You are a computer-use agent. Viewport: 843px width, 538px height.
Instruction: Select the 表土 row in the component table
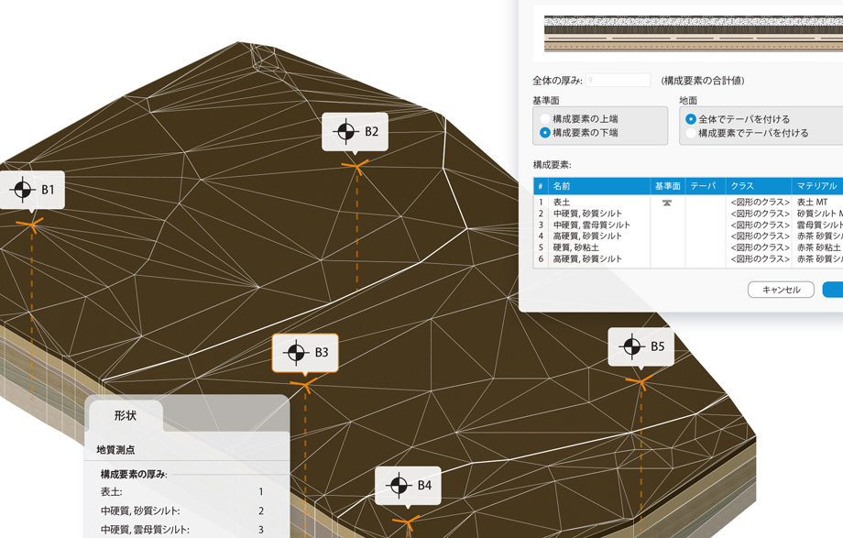pos(688,203)
